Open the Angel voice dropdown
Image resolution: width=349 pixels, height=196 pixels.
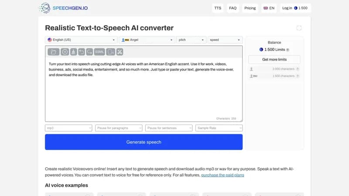click(147, 40)
